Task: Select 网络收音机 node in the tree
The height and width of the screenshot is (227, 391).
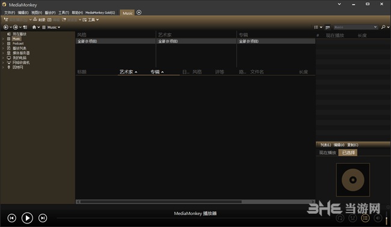Action: click(21, 62)
